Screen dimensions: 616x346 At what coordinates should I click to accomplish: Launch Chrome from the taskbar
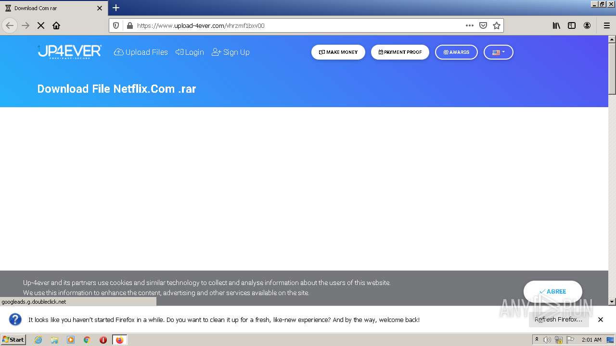(x=87, y=340)
